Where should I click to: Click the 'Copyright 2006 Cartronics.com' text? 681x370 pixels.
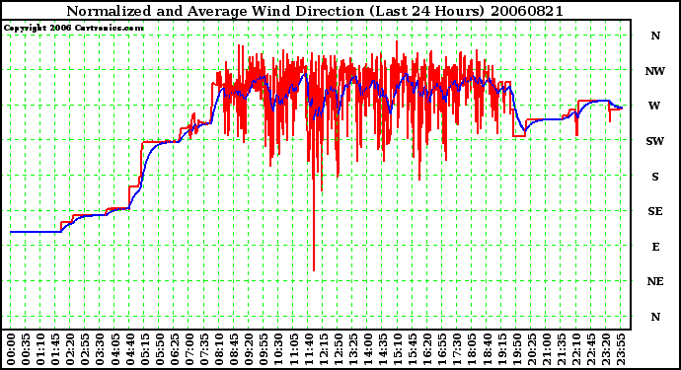73,28
